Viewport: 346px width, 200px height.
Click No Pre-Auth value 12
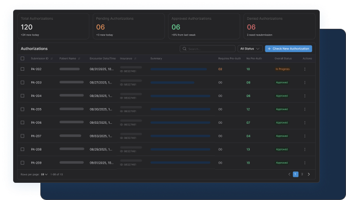[248, 109]
